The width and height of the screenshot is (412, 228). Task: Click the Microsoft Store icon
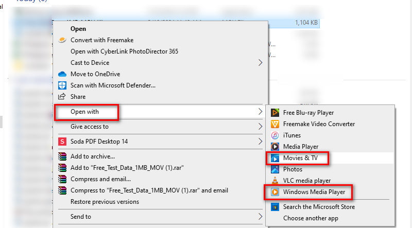pos(275,207)
